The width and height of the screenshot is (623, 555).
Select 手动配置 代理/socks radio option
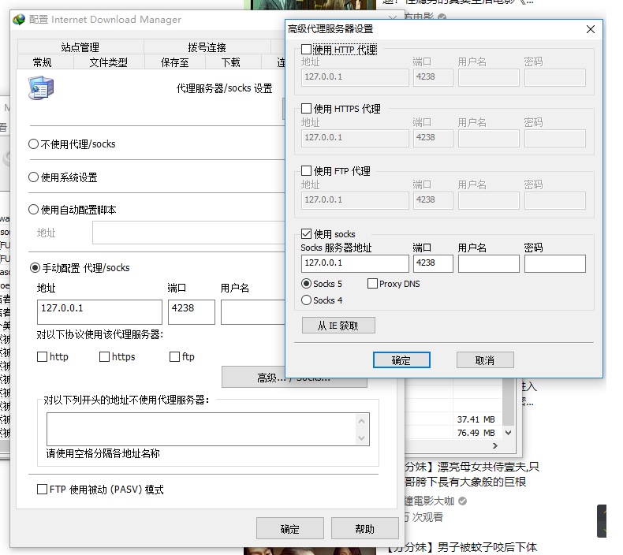[x=35, y=268]
